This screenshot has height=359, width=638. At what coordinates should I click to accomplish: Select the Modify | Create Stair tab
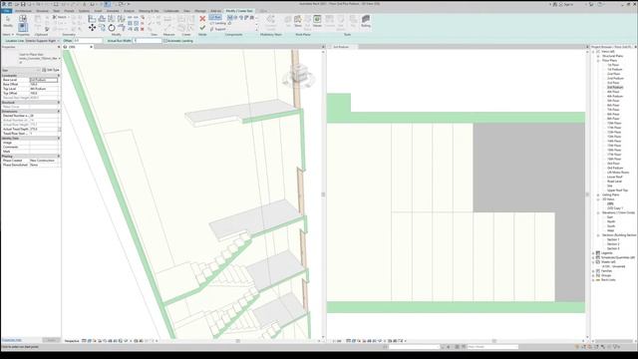coord(239,11)
